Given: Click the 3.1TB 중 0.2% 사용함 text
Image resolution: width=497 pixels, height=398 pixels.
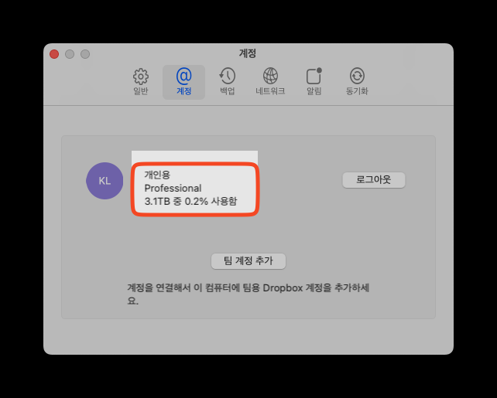Looking at the screenshot, I should pos(190,201).
